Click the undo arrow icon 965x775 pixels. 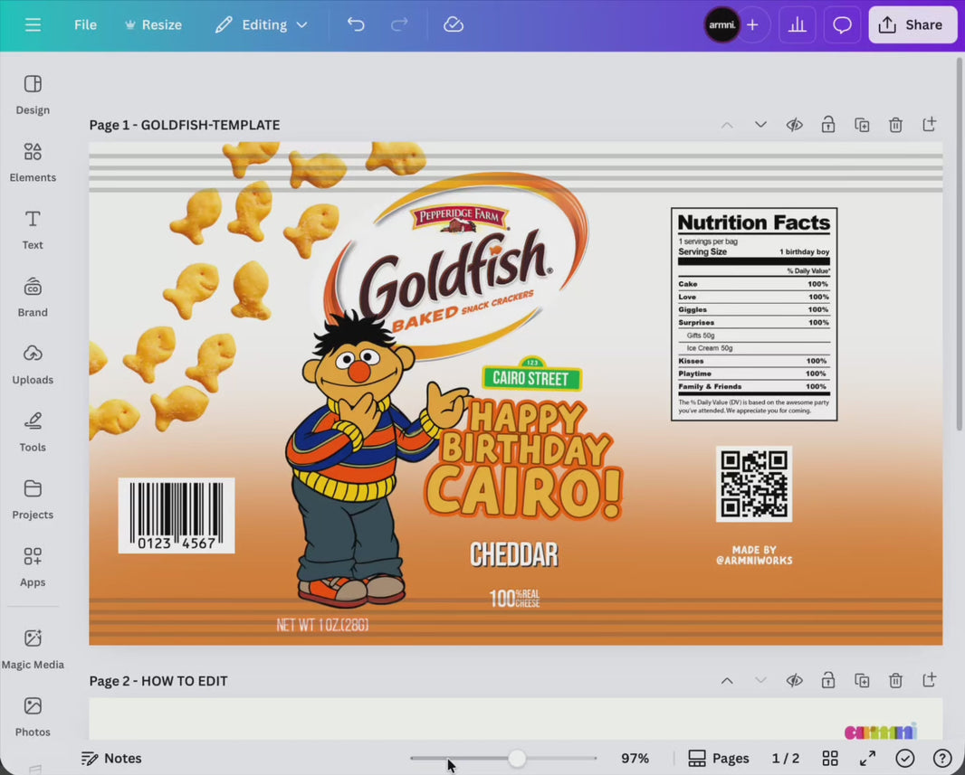tap(356, 24)
